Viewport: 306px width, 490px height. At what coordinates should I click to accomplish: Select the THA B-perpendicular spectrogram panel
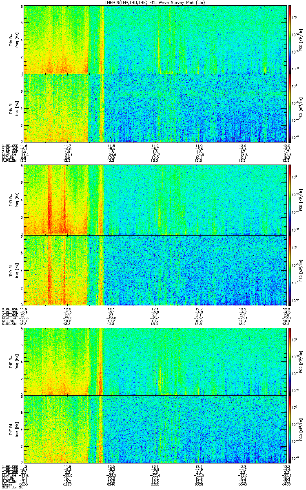[155, 40]
